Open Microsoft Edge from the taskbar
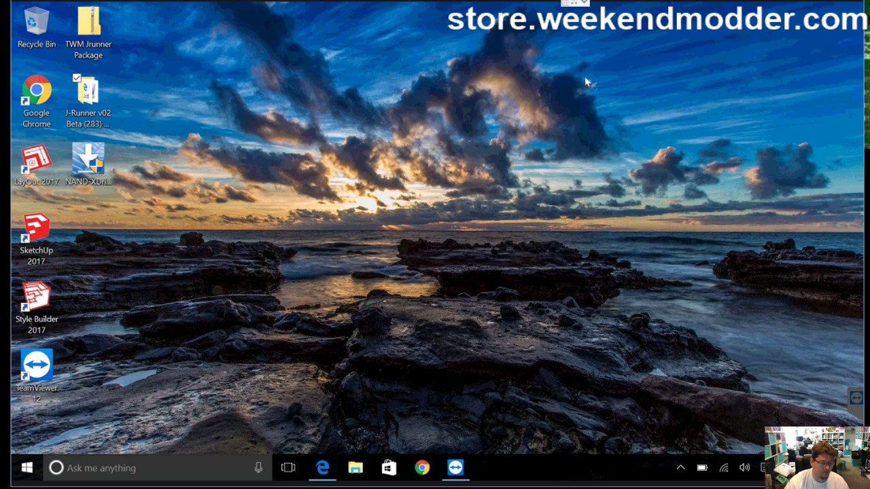 (322, 468)
